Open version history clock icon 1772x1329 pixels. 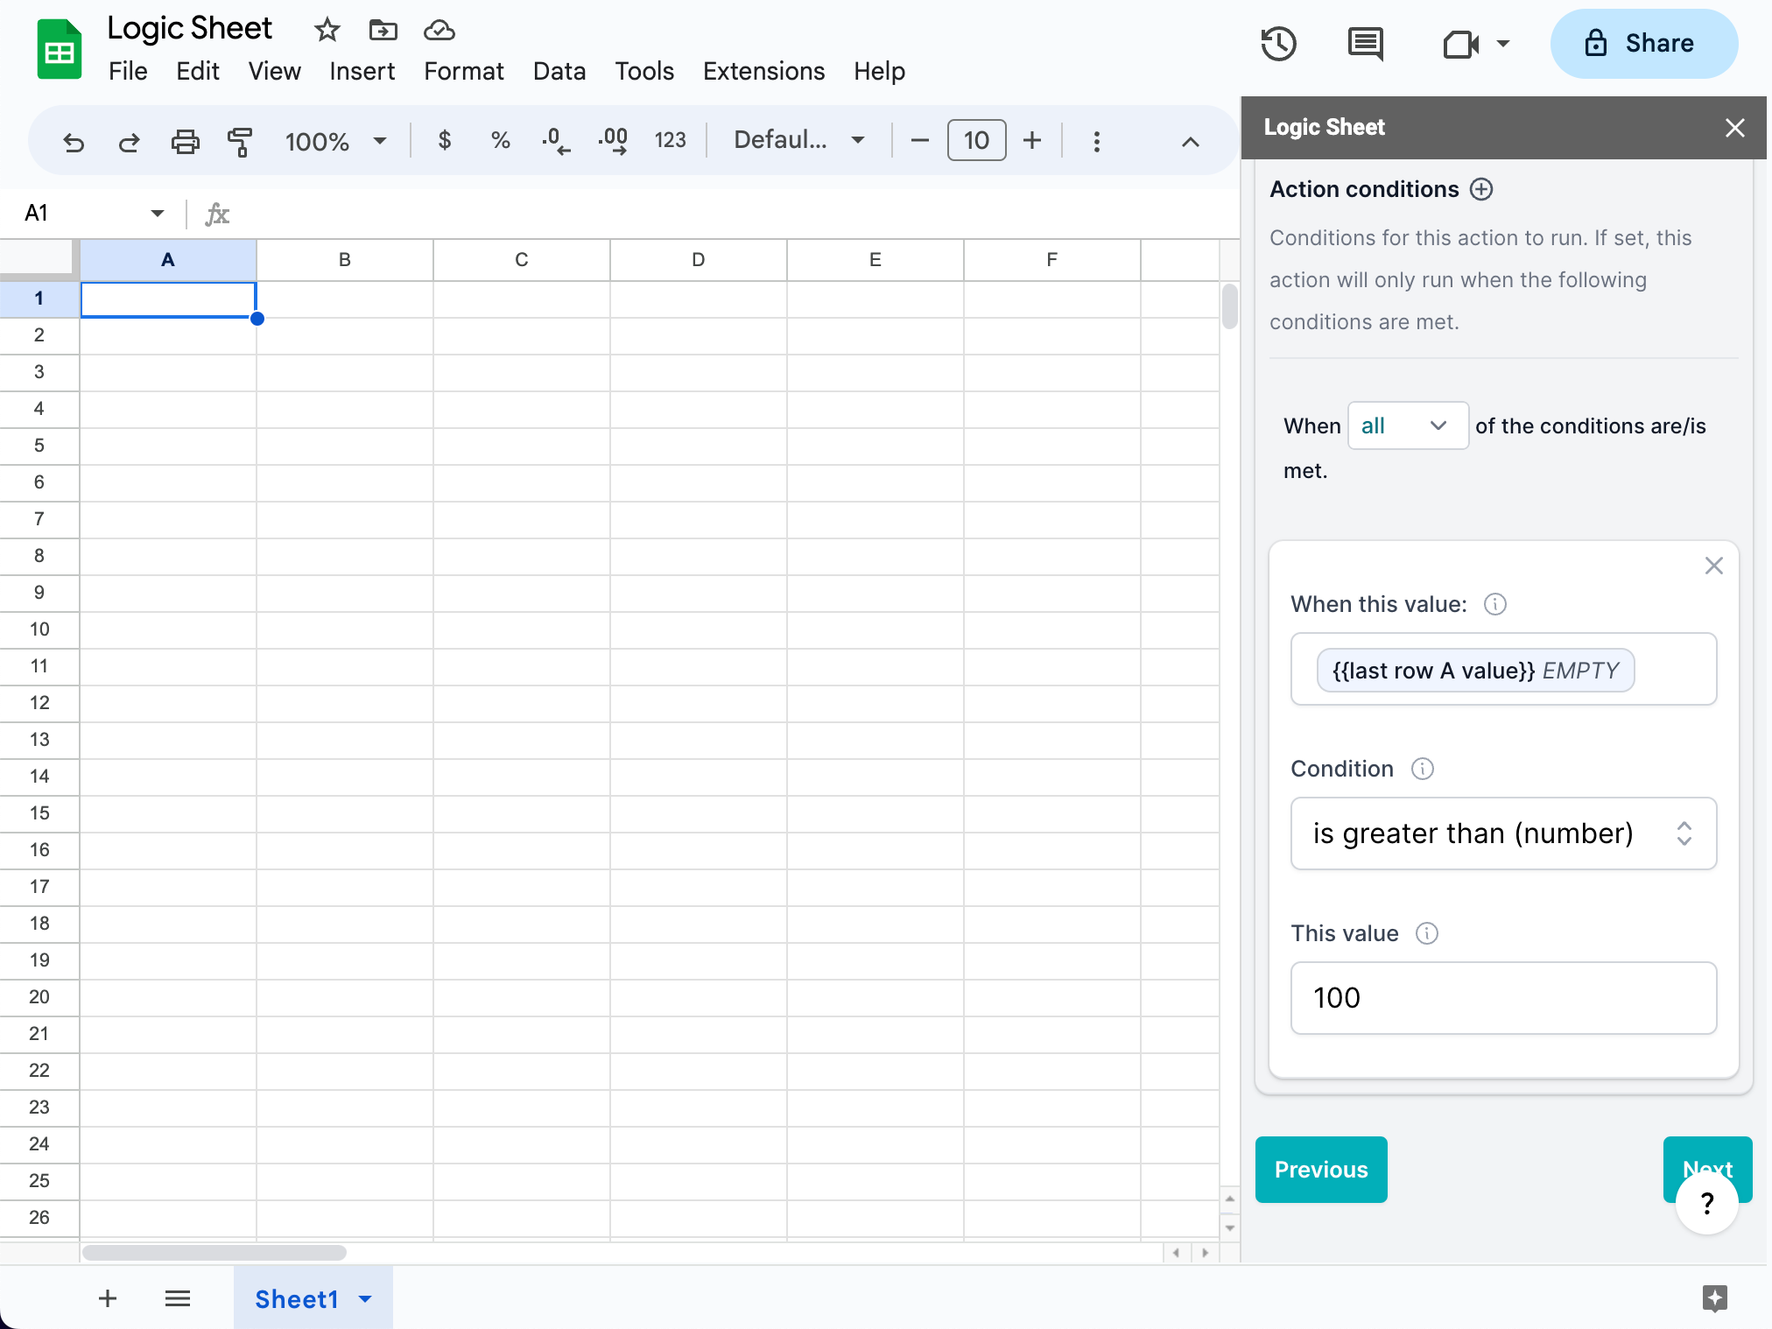click(x=1278, y=44)
